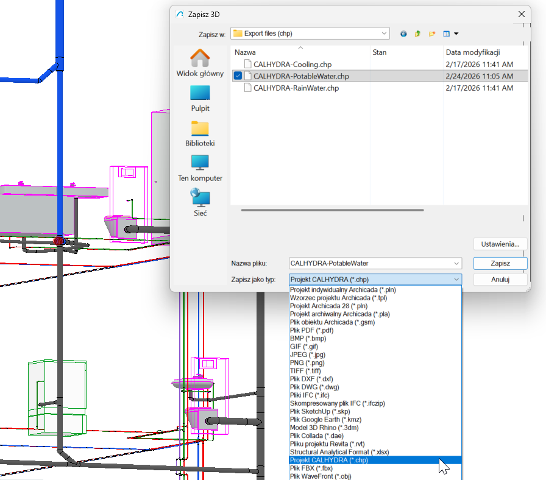The image size is (546, 480).
Task: Select JPEG (*.jpg) file type
Action: (x=375, y=355)
